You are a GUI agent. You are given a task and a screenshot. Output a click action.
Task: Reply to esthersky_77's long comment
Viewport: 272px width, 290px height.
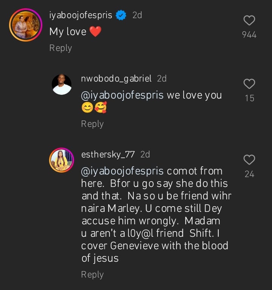click(92, 275)
